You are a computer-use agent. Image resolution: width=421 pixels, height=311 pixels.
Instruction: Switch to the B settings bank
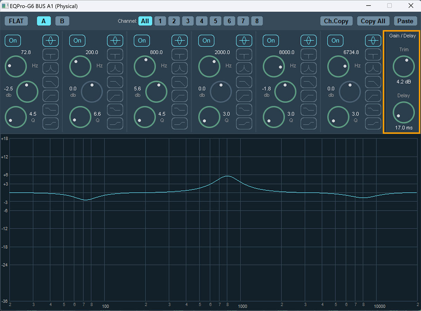(62, 21)
